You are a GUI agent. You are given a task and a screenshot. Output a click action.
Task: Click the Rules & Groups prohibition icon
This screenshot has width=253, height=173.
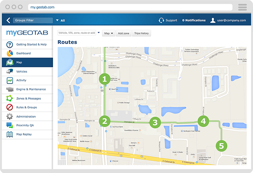point(9,107)
